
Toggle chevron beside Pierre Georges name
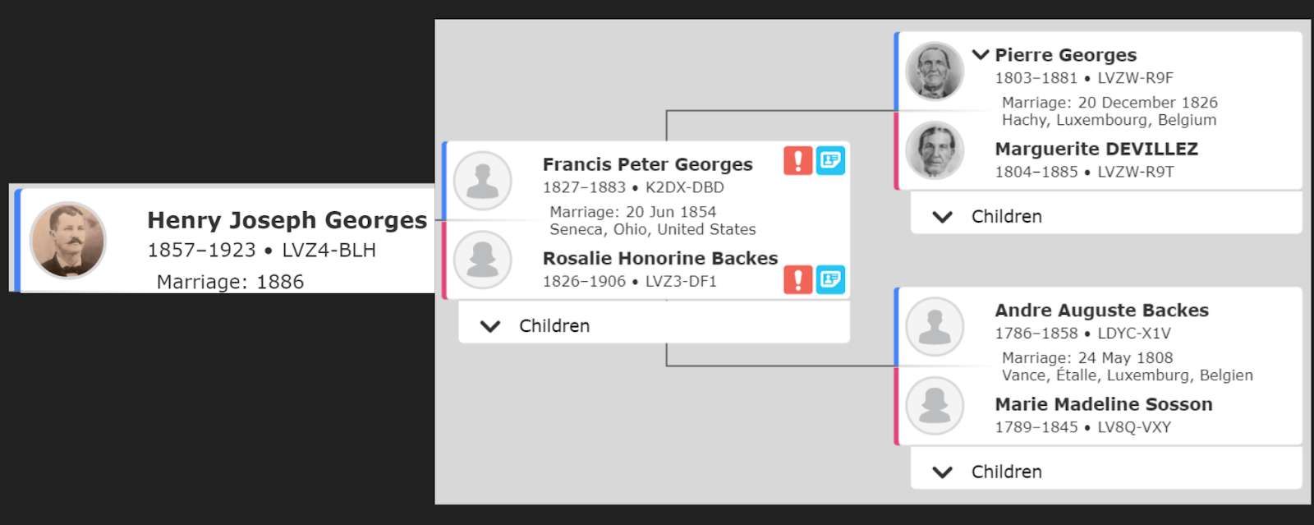(981, 55)
